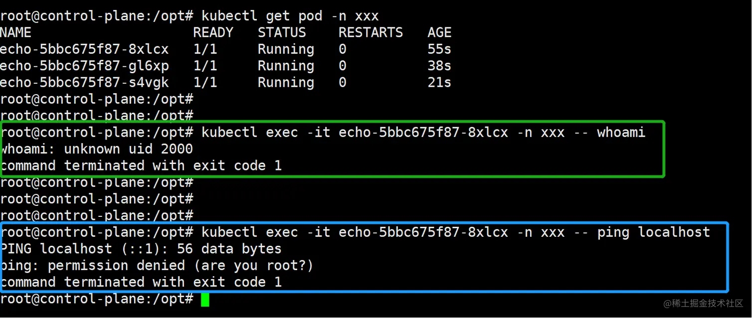Screen dimensions: 754x319
Task: Click the green terminal cursor block
Action: pos(205,300)
